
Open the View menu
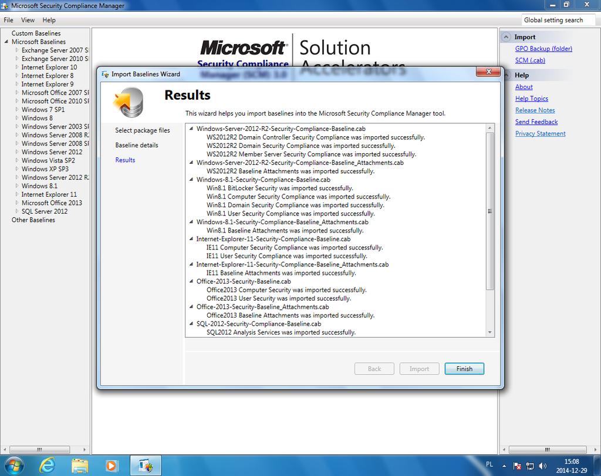[x=28, y=20]
